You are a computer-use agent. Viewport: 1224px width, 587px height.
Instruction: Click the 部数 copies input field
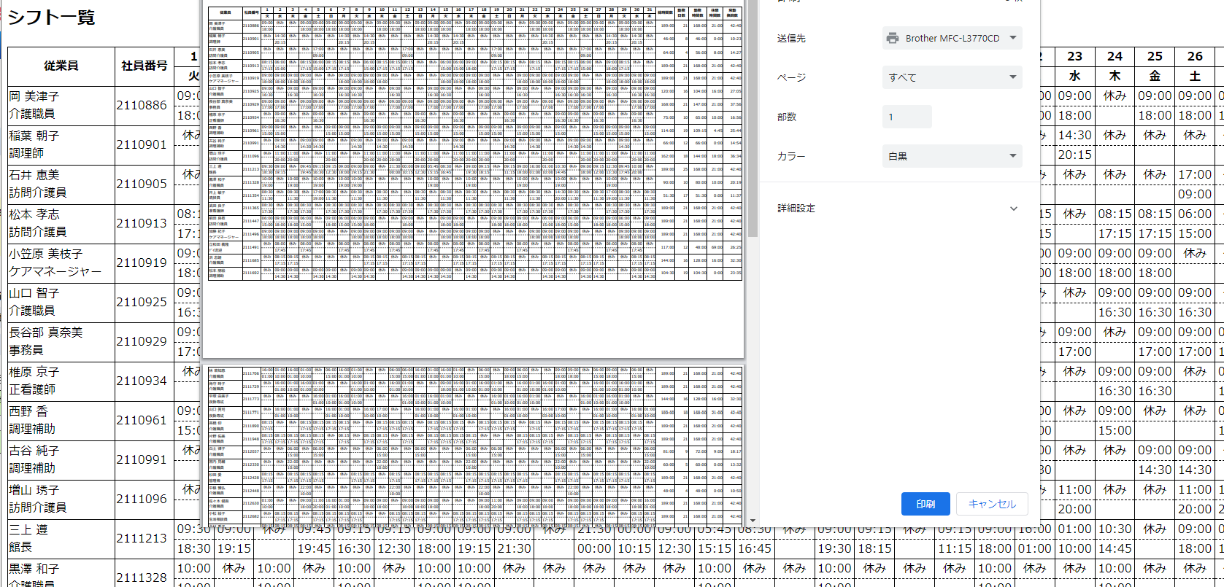(907, 117)
